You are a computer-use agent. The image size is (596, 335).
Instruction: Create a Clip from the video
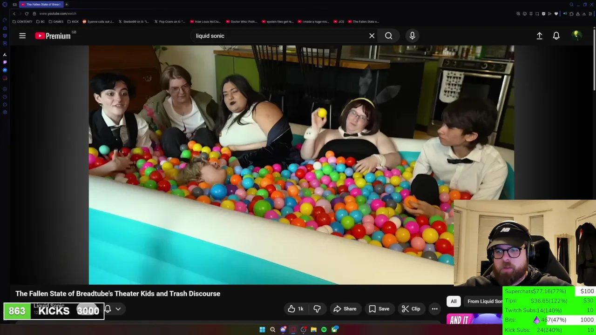[411, 309]
